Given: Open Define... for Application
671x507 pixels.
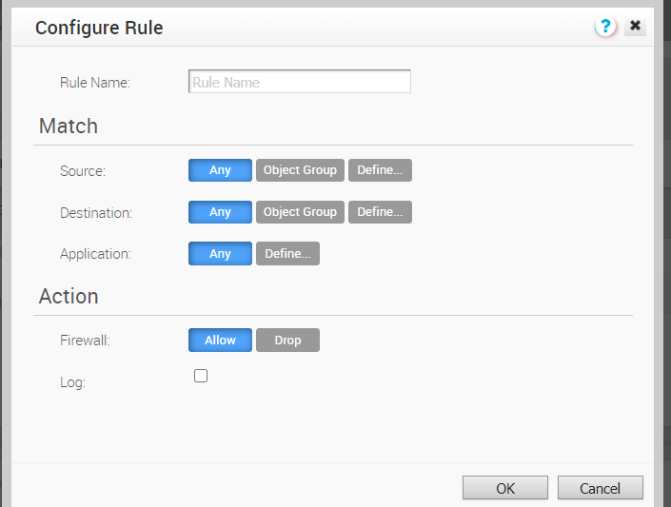Looking at the screenshot, I should point(287,254).
